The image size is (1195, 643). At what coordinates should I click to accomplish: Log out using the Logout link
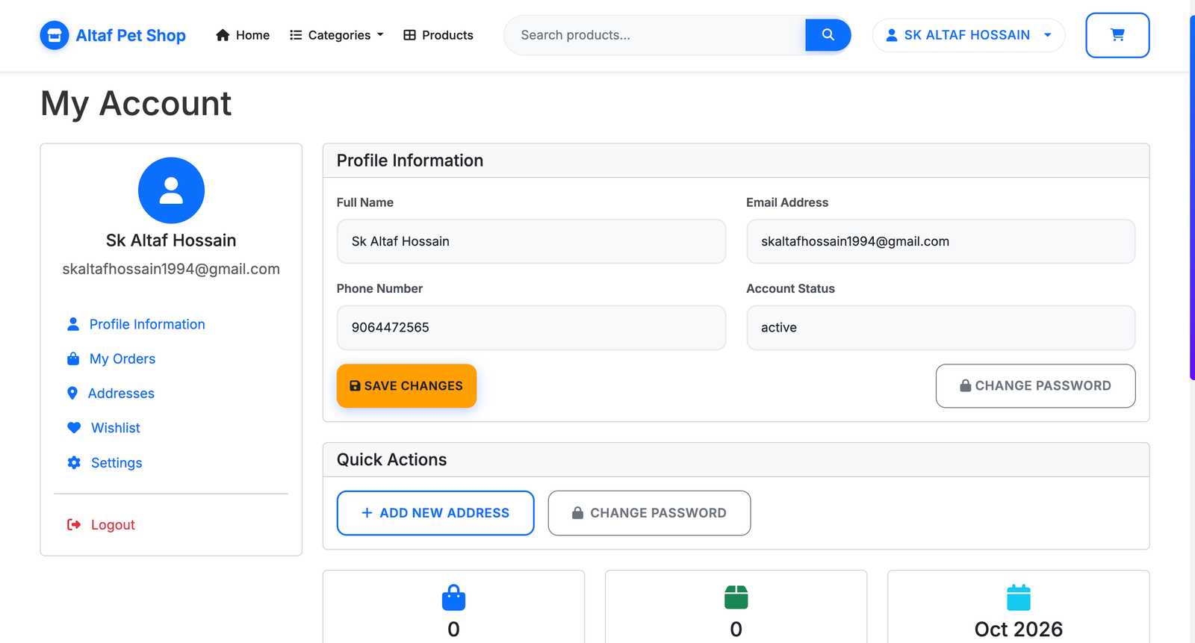[x=113, y=525]
